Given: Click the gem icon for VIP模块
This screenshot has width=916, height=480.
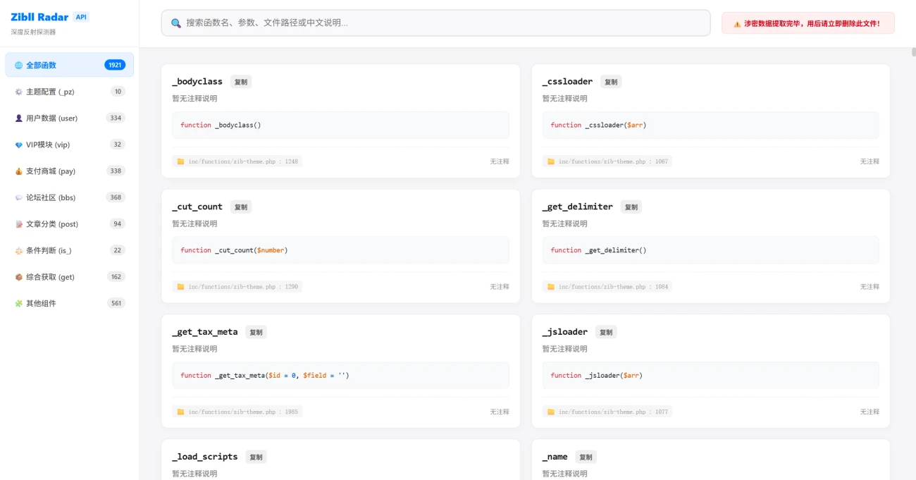Looking at the screenshot, I should (18, 144).
